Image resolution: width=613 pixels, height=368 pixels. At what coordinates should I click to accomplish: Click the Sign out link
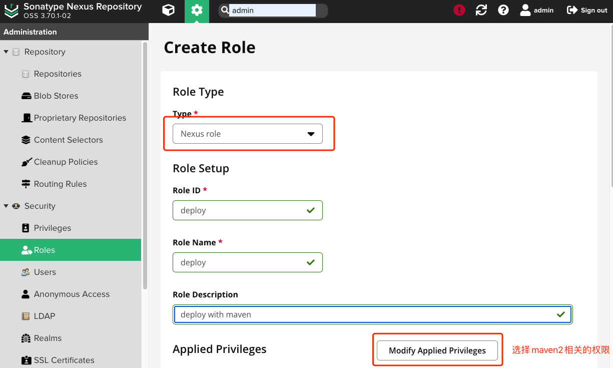(587, 11)
